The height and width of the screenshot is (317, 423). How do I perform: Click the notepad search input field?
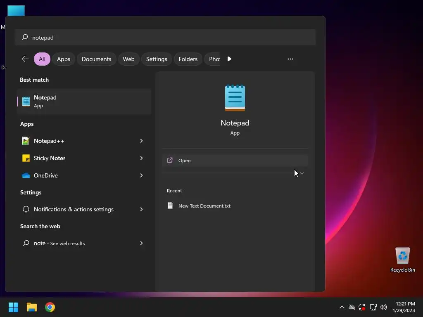(165, 37)
